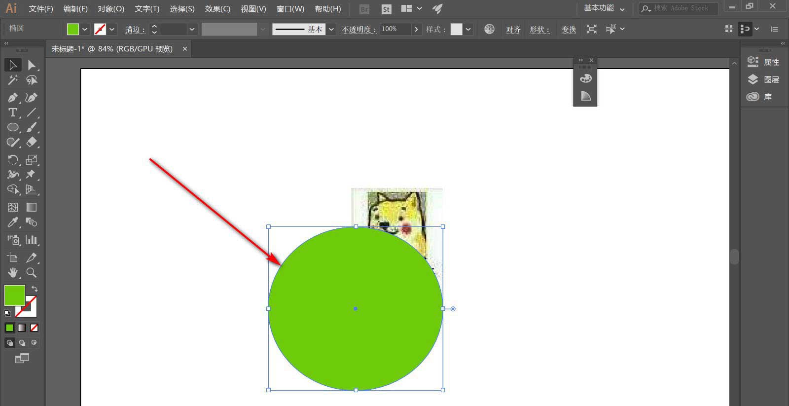Switch paint mode to Gradient
789x406 pixels.
(x=22, y=328)
